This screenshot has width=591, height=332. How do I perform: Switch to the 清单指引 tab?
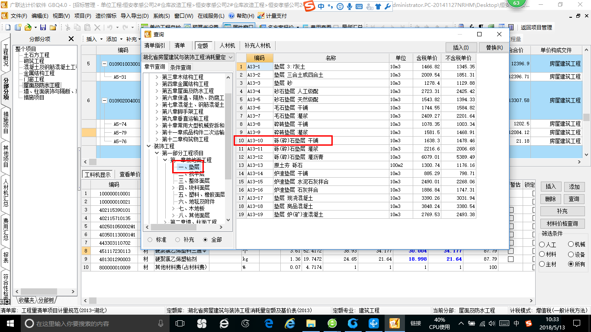[x=154, y=45]
